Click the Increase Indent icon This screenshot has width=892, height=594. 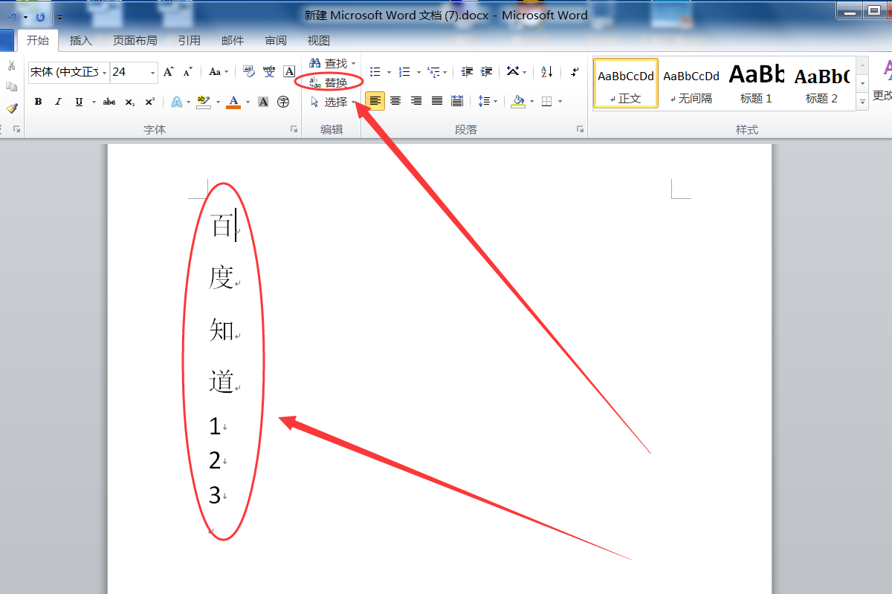click(486, 72)
